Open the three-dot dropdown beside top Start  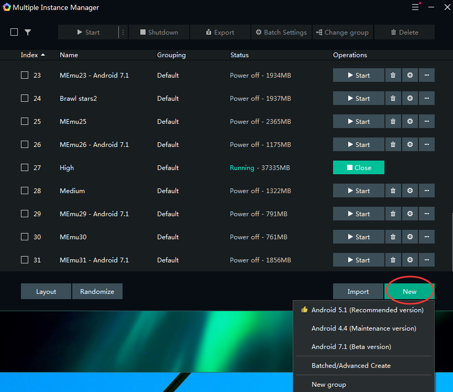click(x=123, y=33)
